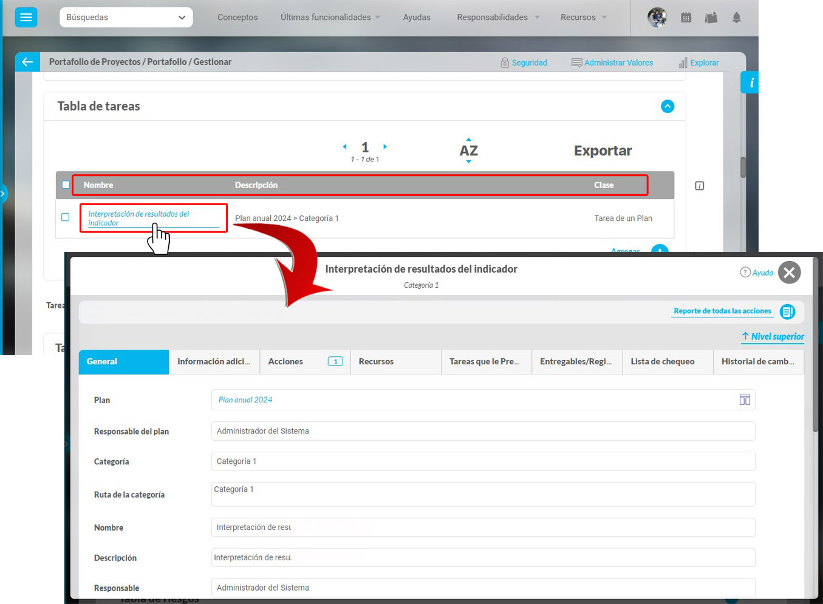This screenshot has width=823, height=604.
Task: Click the plan details icon in Plan field
Action: (745, 400)
